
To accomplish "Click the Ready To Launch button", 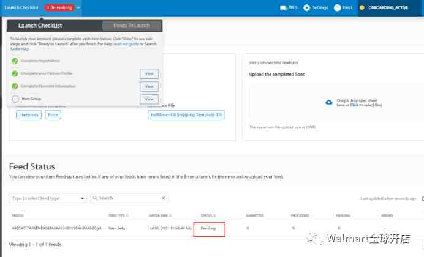I will pos(131,26).
